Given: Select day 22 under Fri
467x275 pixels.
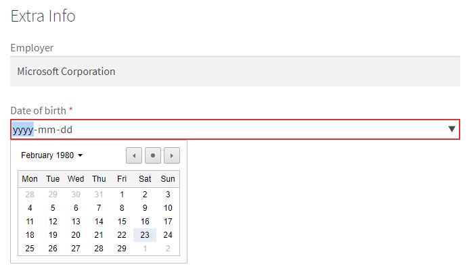Looking at the screenshot, I should (x=122, y=235).
